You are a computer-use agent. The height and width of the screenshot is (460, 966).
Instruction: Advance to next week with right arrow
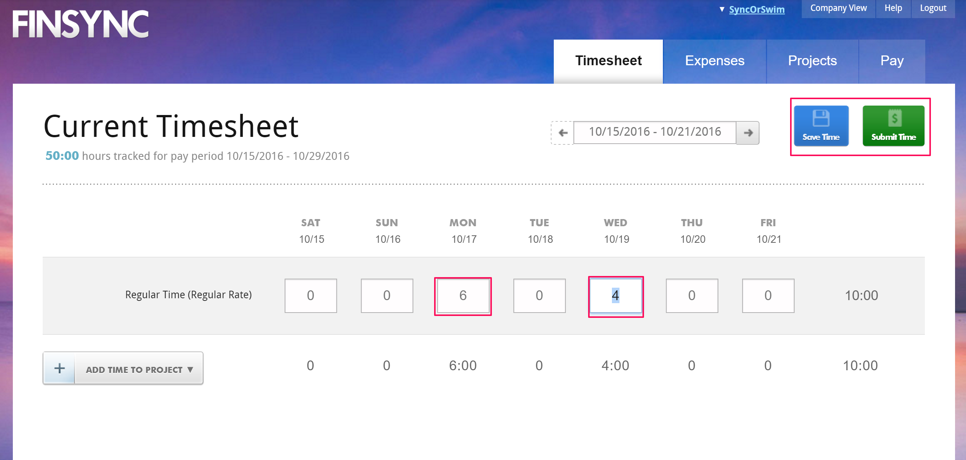coord(748,133)
